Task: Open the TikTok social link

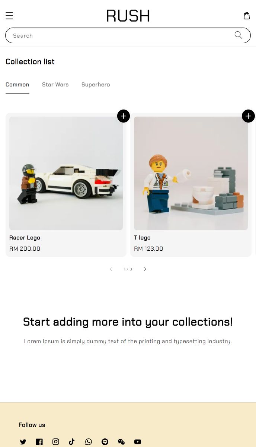Action: 72,442
